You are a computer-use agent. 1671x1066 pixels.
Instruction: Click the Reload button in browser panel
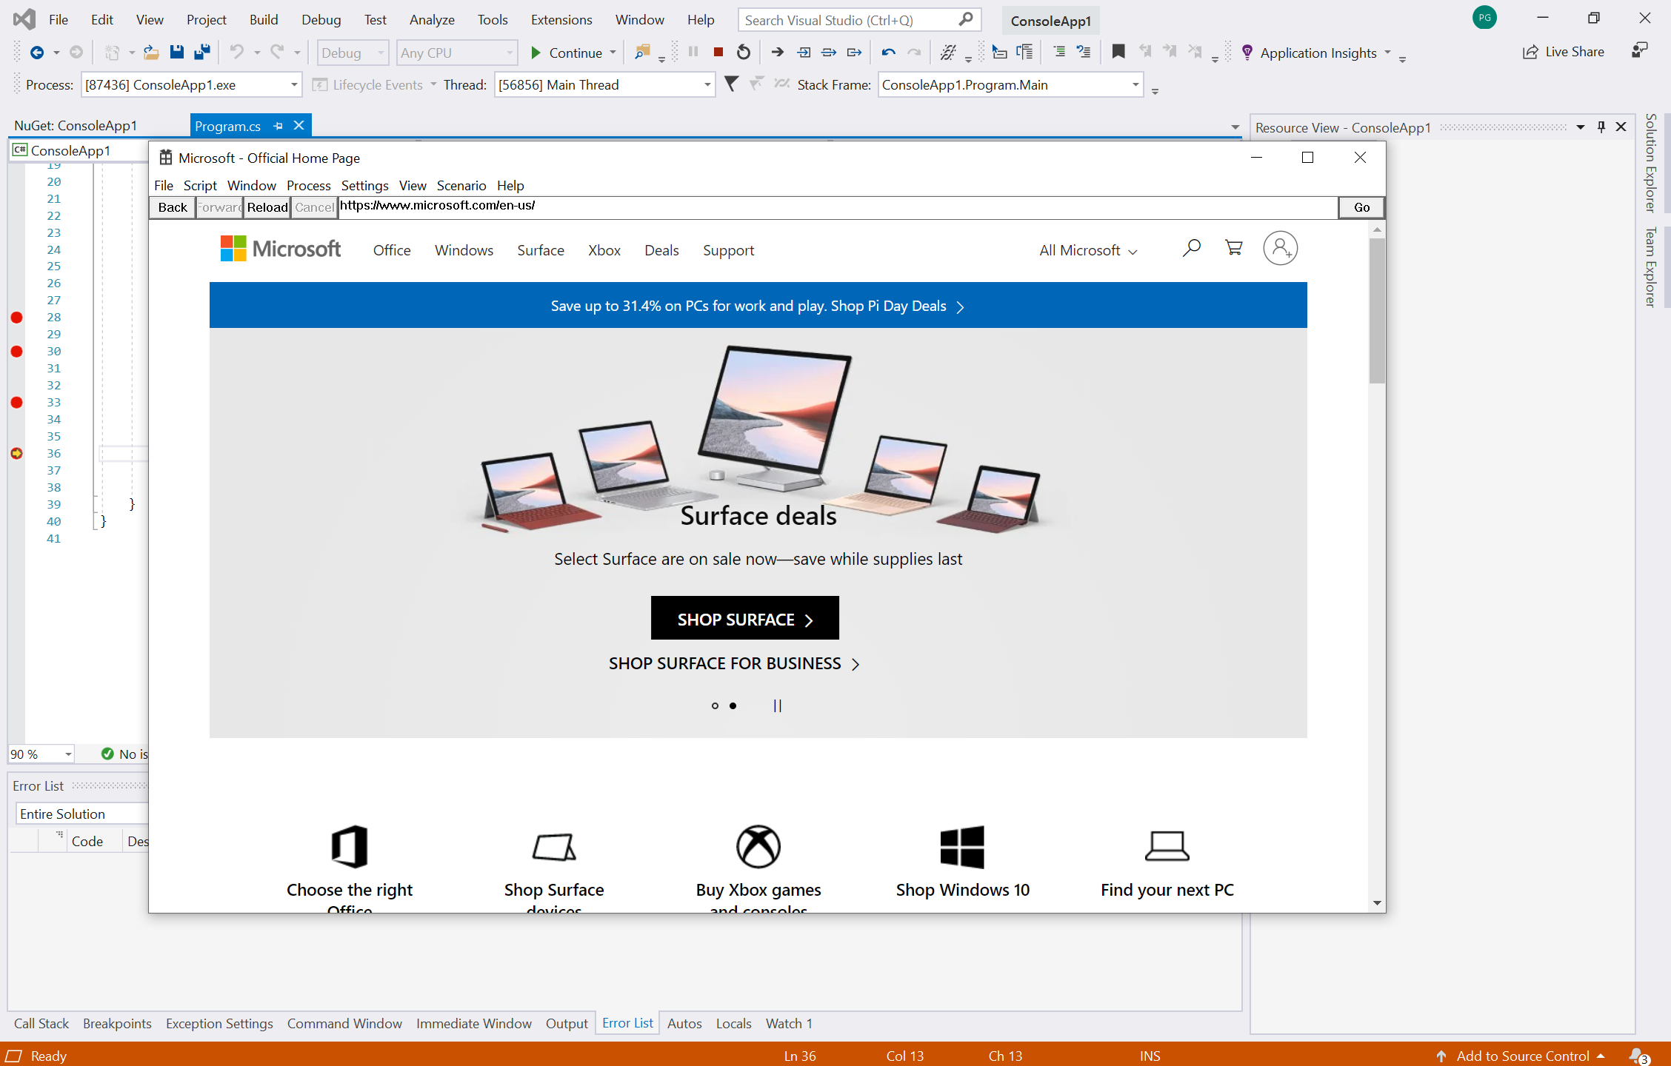click(x=267, y=206)
